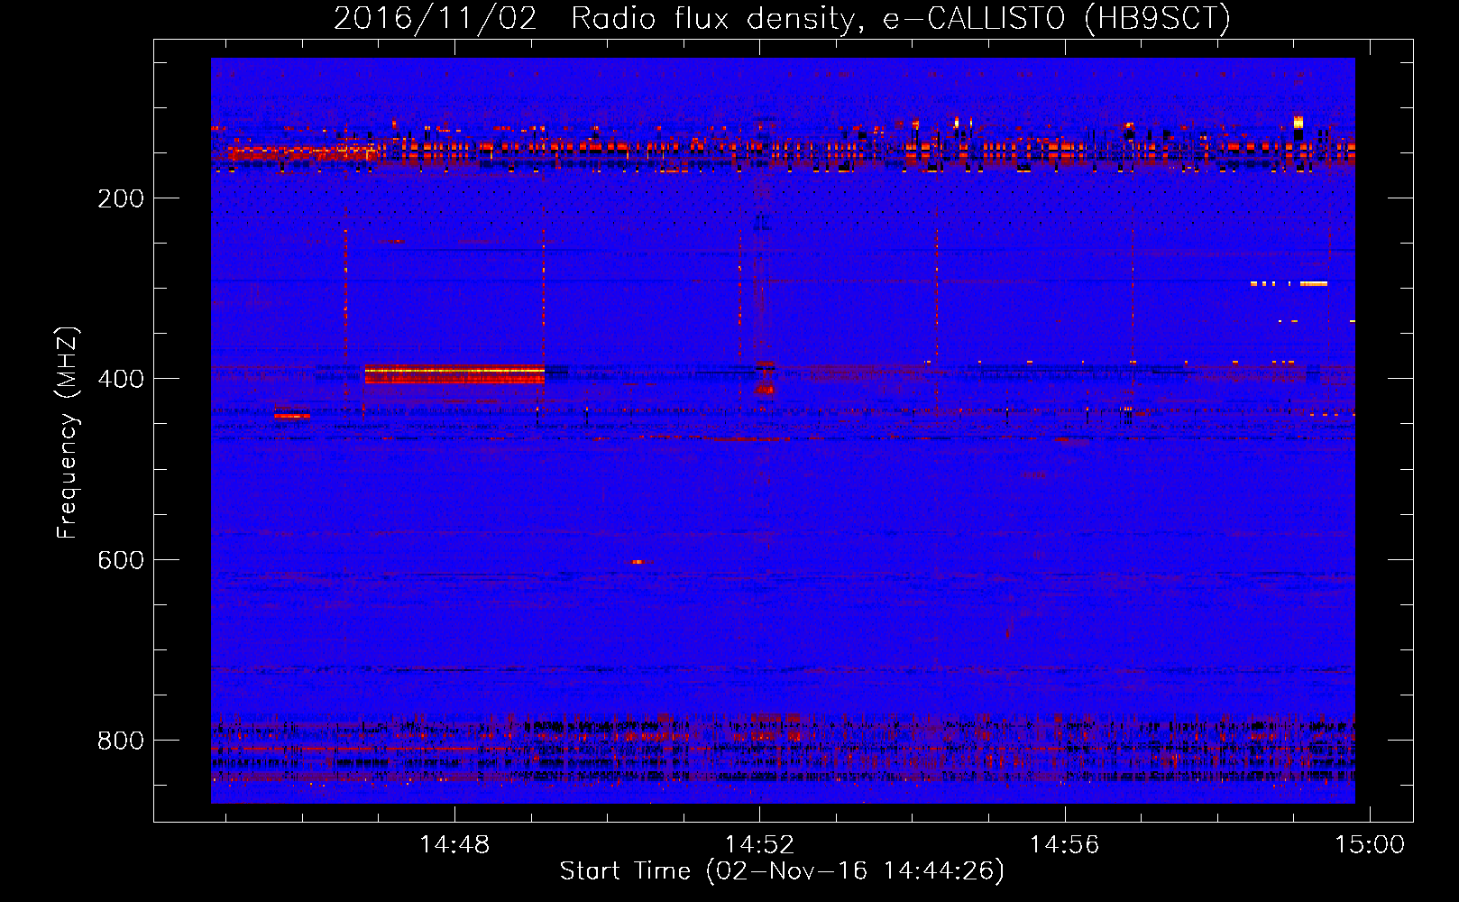
Task: Click the 200 frequency tick label
Action: 120,198
